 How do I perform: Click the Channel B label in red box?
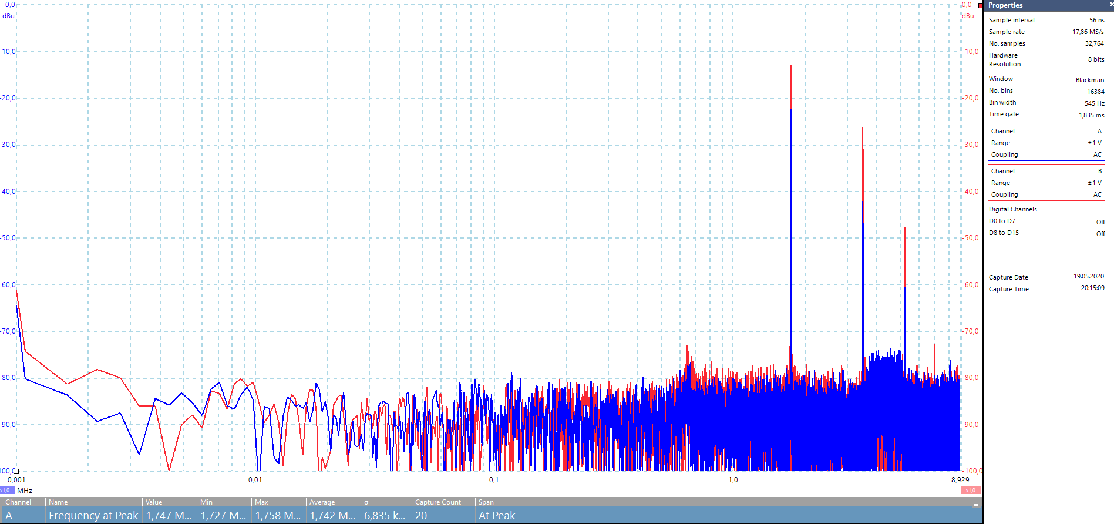point(1003,171)
